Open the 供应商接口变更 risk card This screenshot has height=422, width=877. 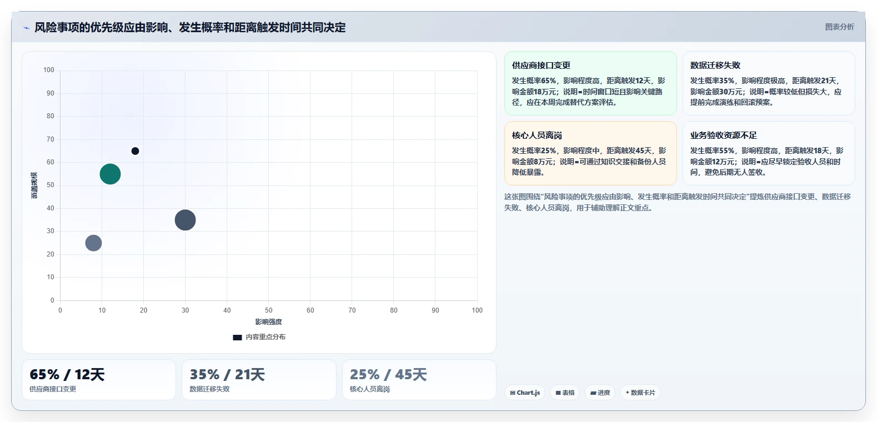[590, 83]
